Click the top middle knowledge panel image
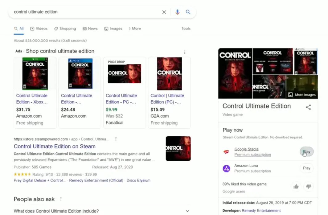Image resolution: width=328 pixels, height=215 pixels. [273, 61]
